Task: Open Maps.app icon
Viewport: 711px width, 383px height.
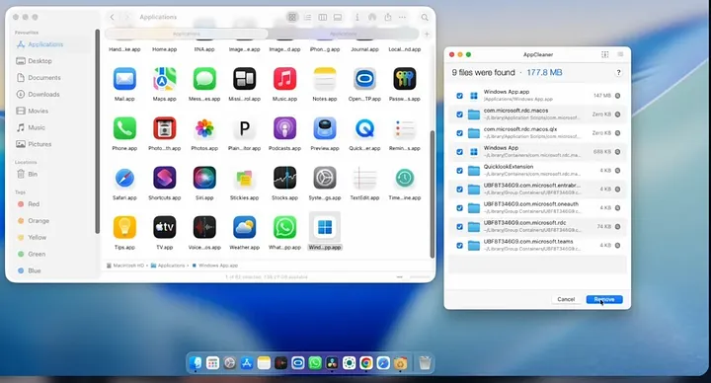Action: point(165,79)
